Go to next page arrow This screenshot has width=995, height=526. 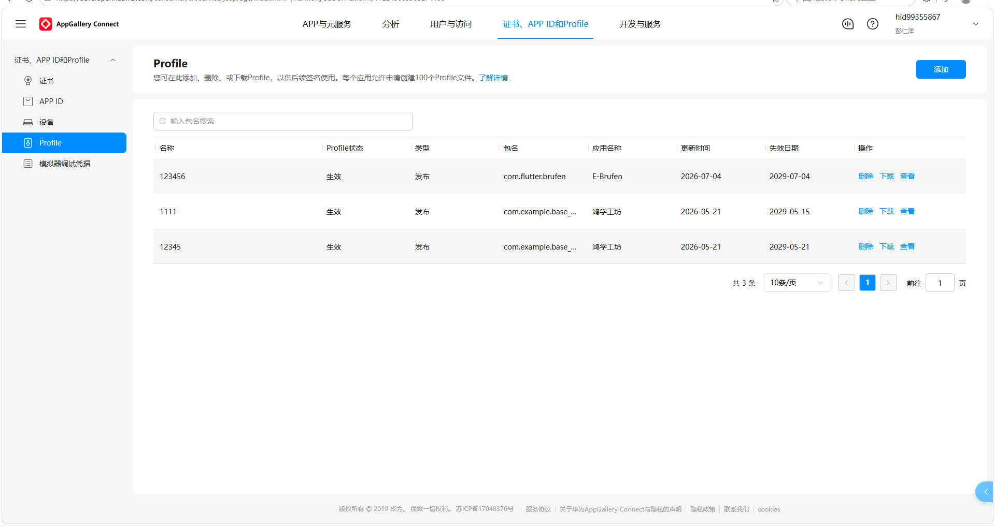888,283
